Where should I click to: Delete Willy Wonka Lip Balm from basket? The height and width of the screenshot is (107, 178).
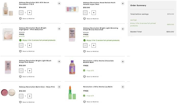[123, 87]
